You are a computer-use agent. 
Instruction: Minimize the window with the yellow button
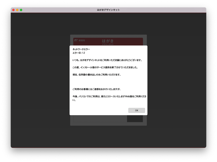[x=17, y=10]
